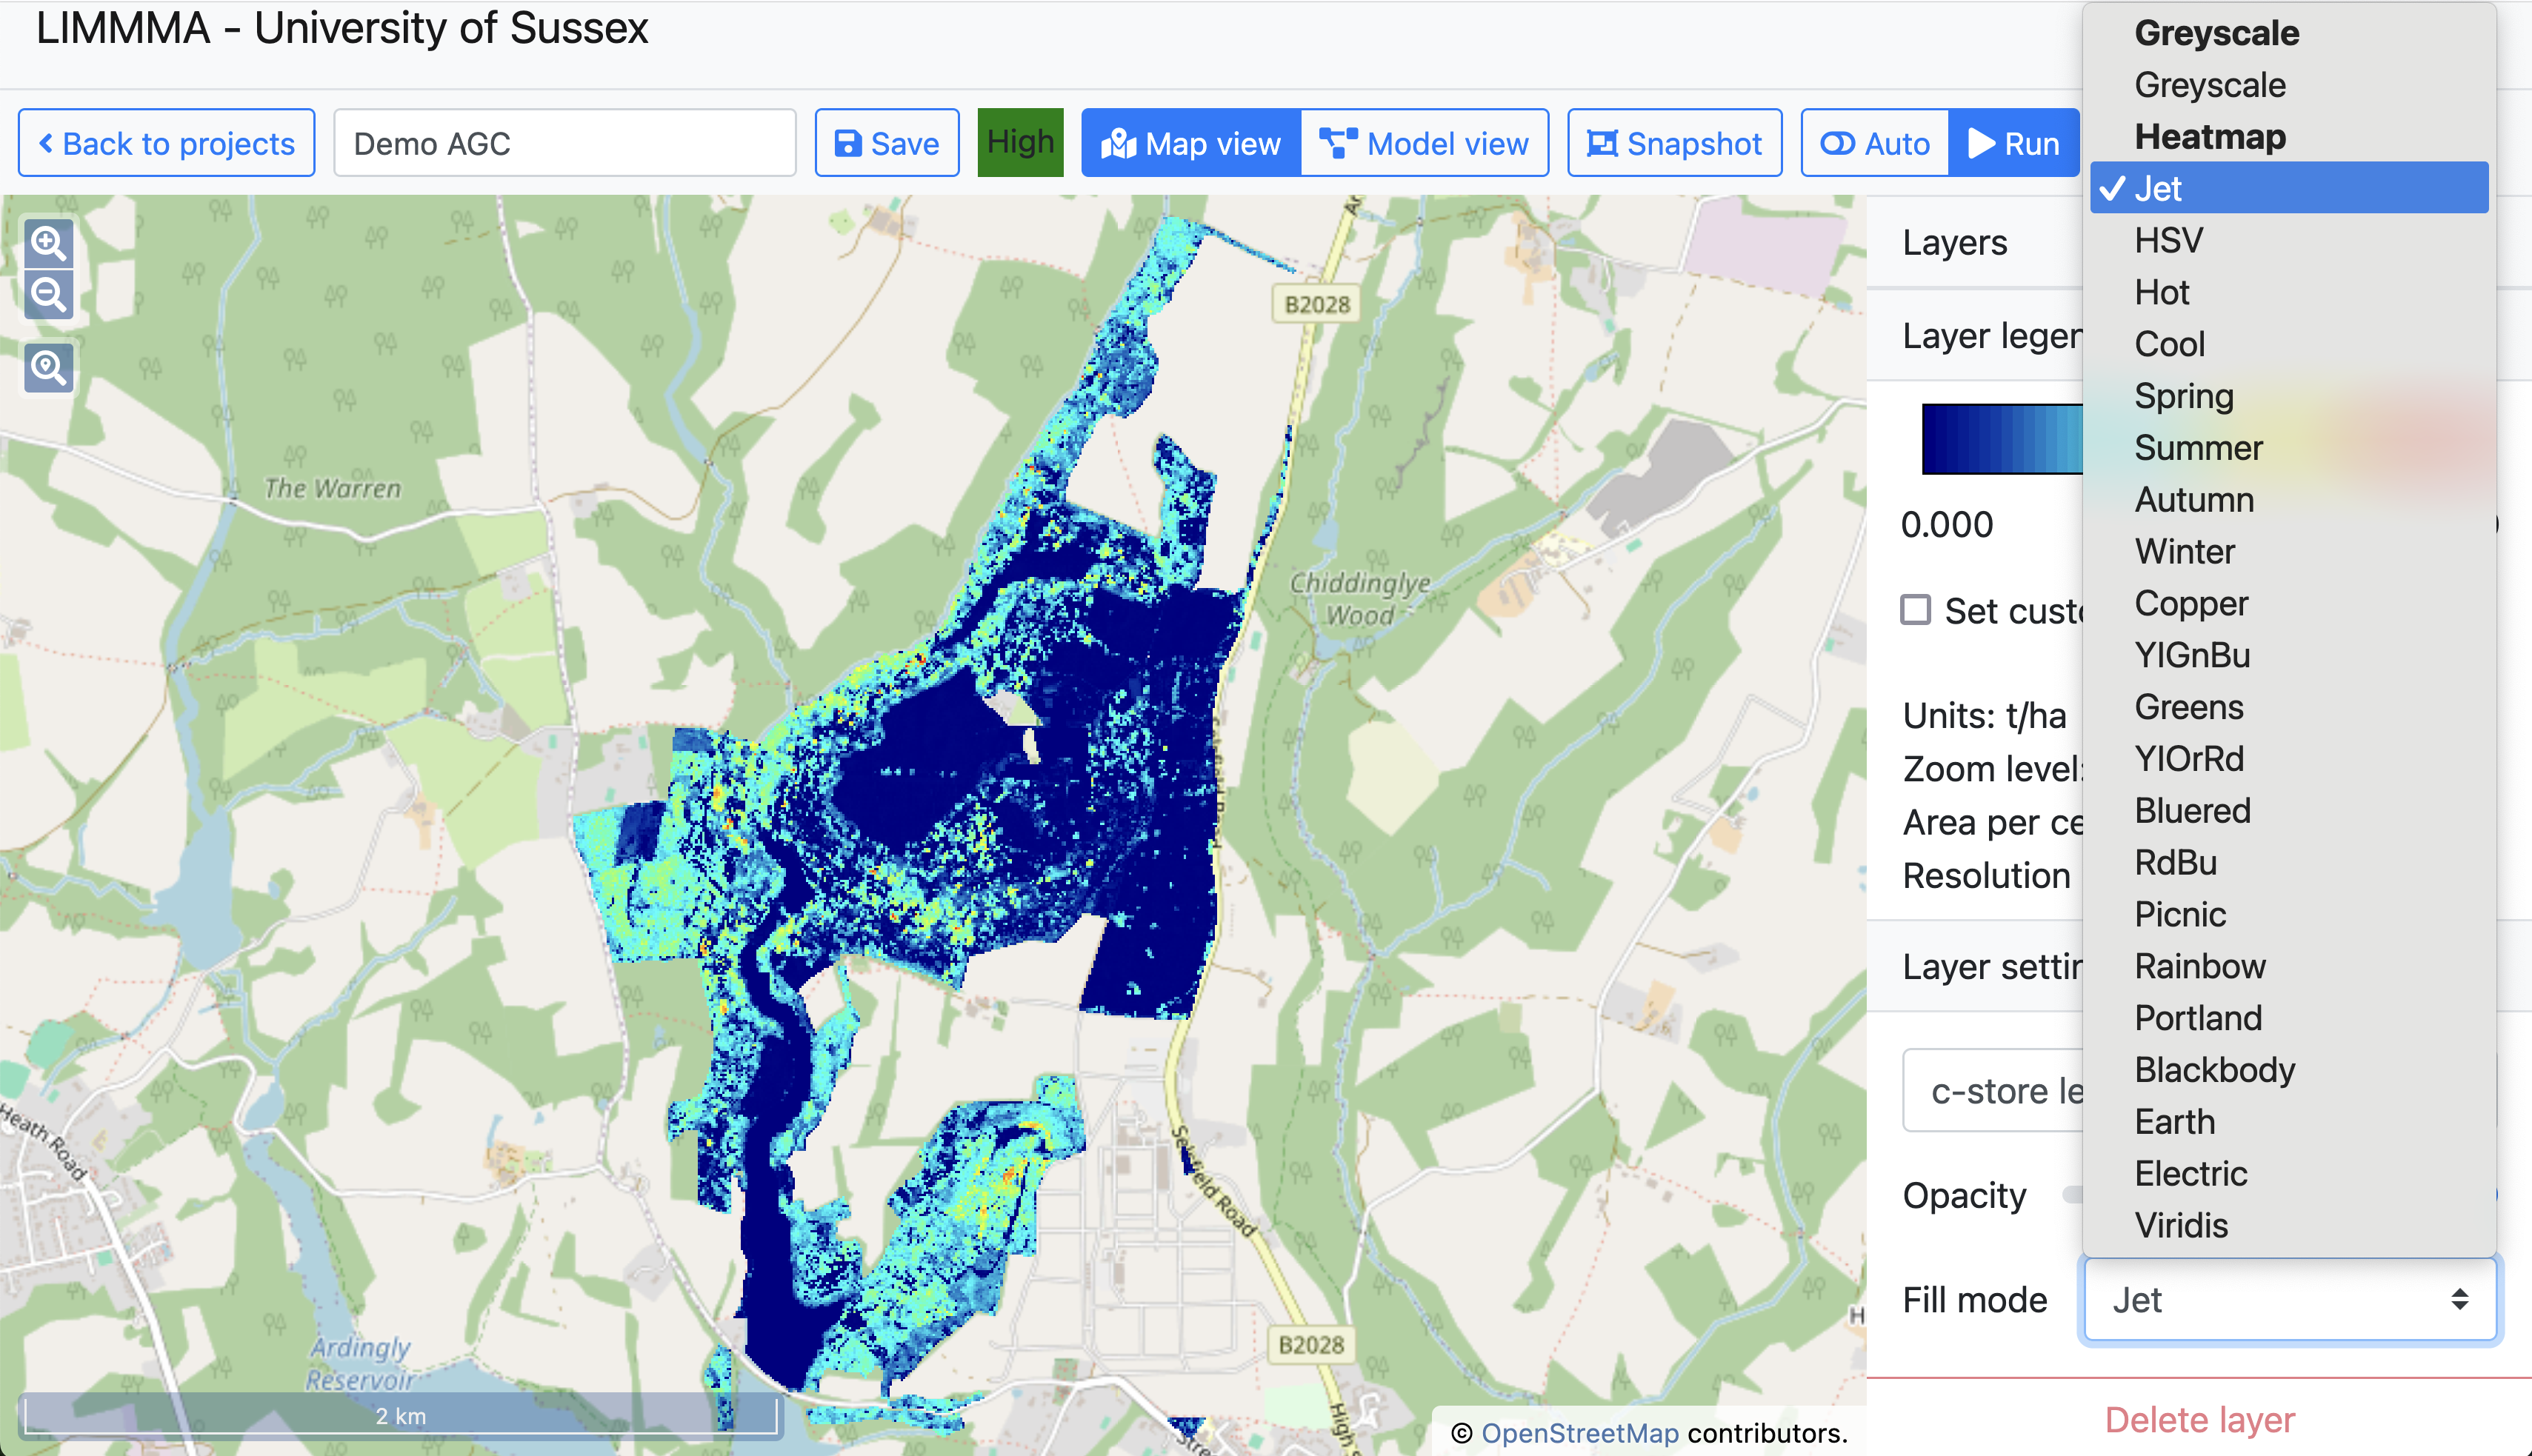The width and height of the screenshot is (2532, 1456).
Task: Switch to Map view
Action: (1191, 144)
